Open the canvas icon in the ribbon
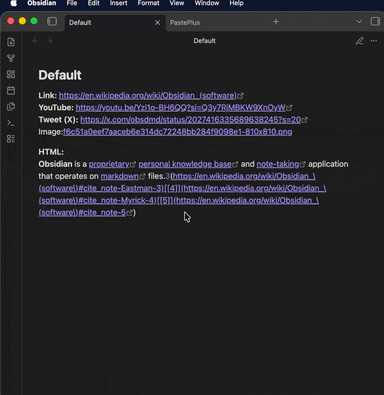The width and height of the screenshot is (384, 395). tap(11, 75)
